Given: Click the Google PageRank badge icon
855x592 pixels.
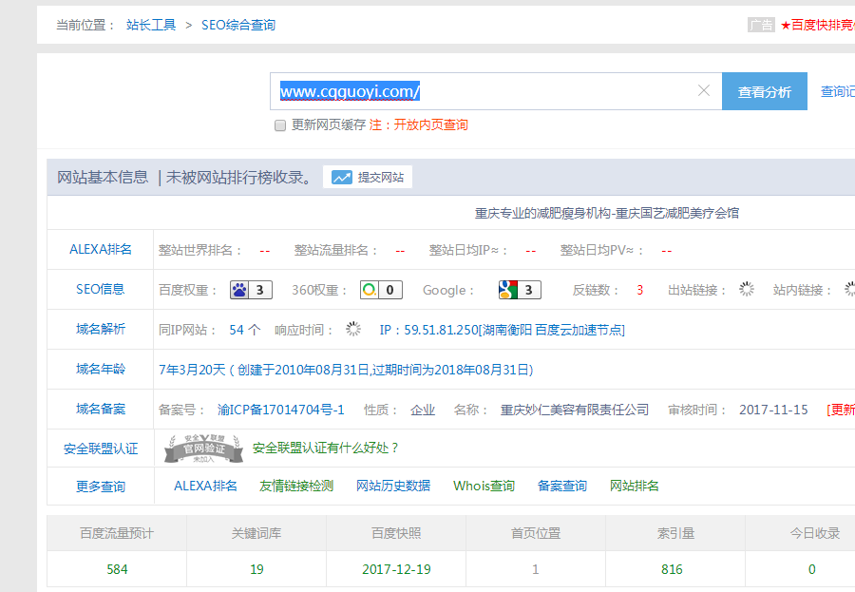Looking at the screenshot, I should tap(520, 290).
